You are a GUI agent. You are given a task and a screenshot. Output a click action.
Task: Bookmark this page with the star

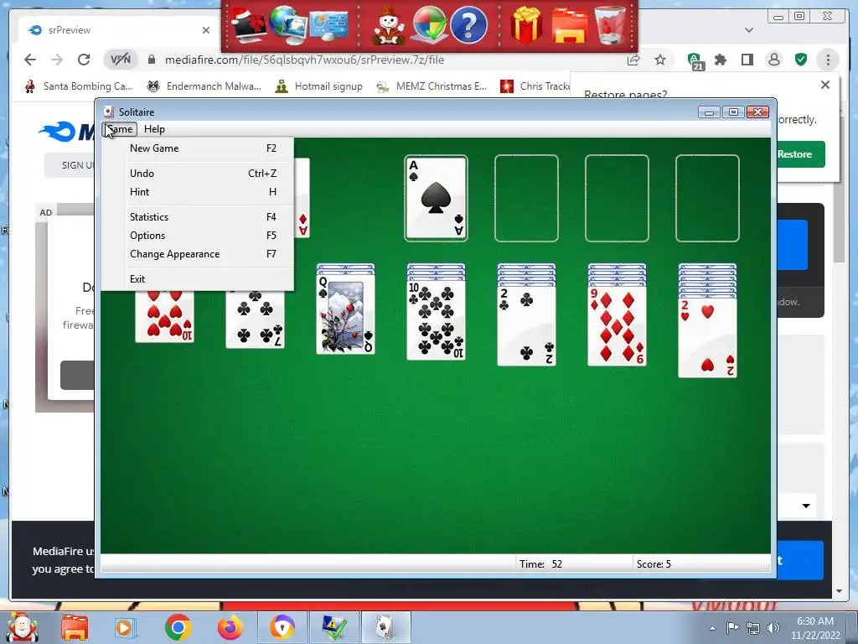click(660, 60)
